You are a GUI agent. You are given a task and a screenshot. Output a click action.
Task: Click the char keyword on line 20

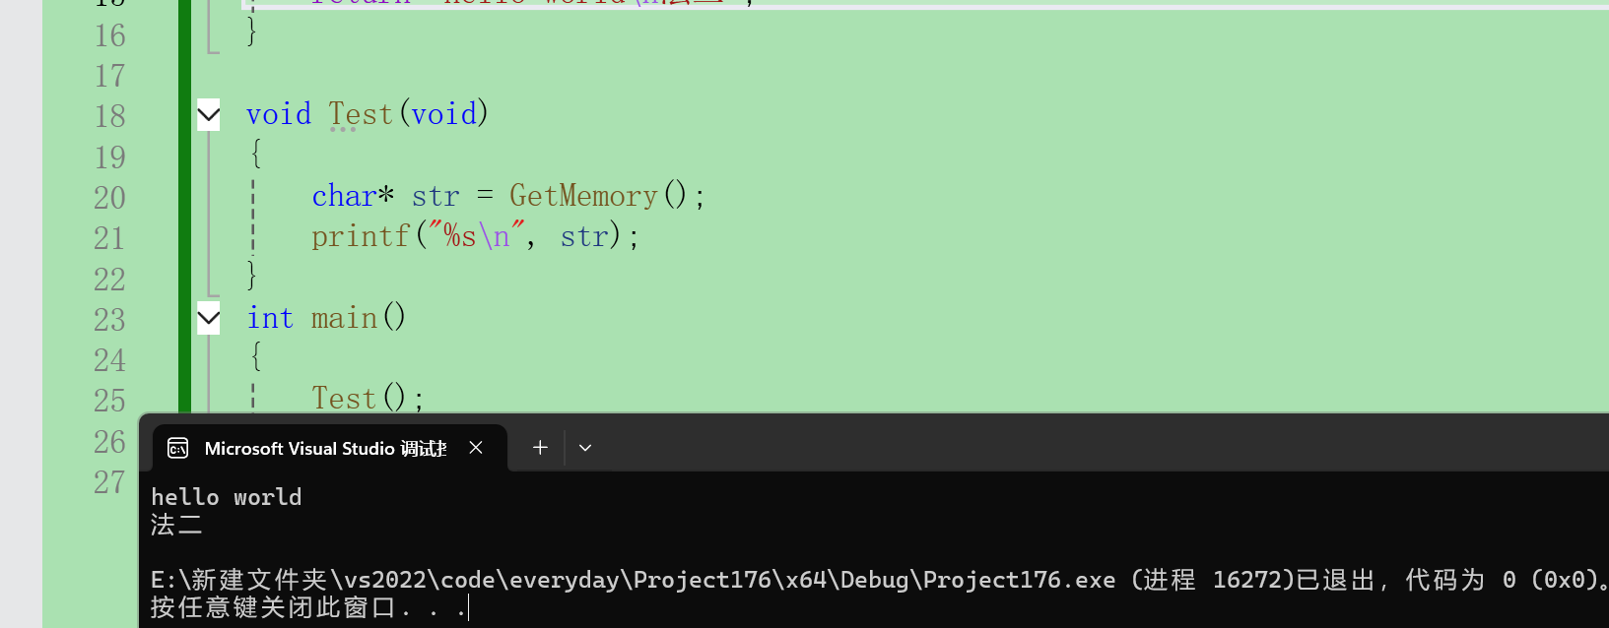click(x=345, y=196)
